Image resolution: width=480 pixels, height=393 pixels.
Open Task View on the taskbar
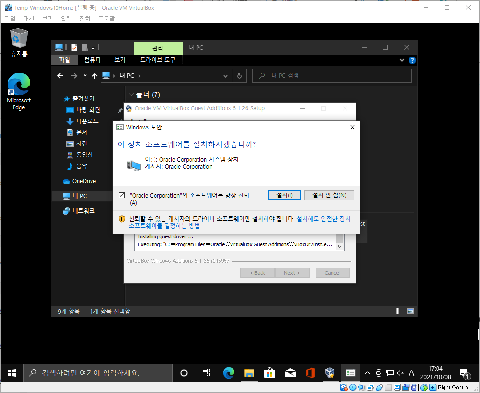[x=206, y=373]
